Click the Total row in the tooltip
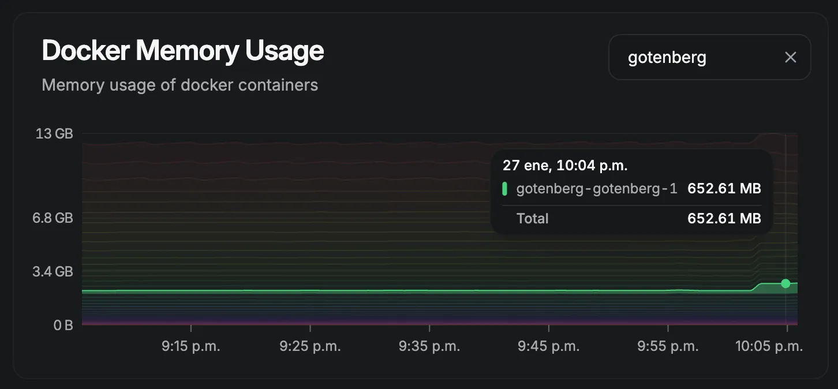838x389 pixels. point(632,219)
